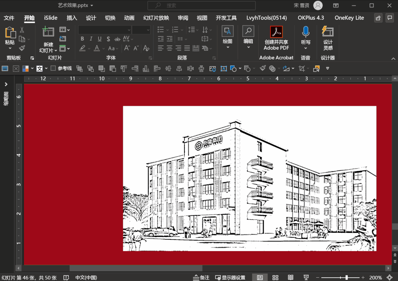Screen dimensions: 398x281
Task: Start slideshow from status bar icon
Action: pos(306,277)
